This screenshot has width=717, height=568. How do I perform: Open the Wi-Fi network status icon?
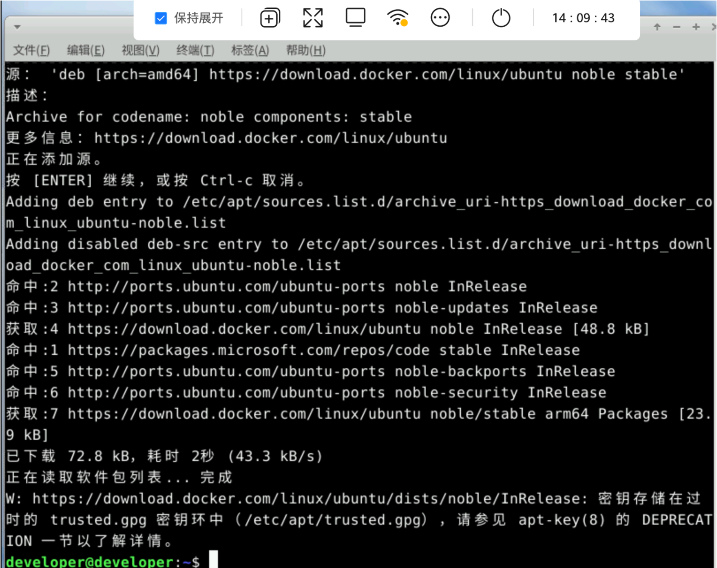(x=398, y=18)
